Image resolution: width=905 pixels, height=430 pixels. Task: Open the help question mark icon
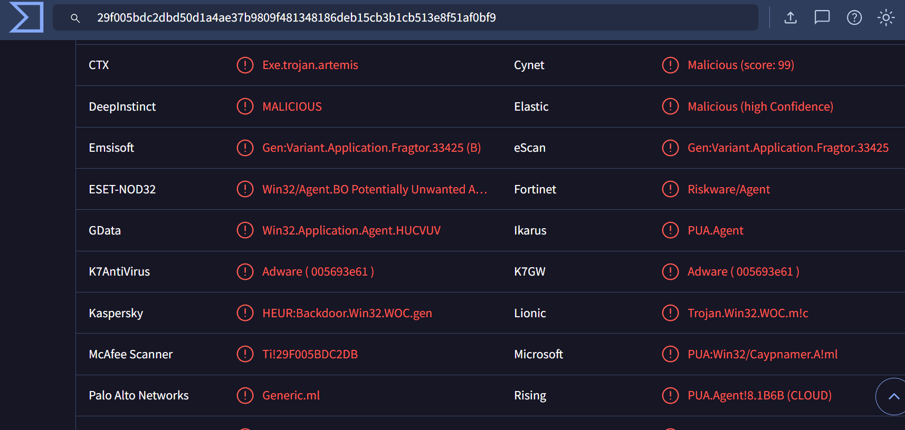tap(854, 18)
